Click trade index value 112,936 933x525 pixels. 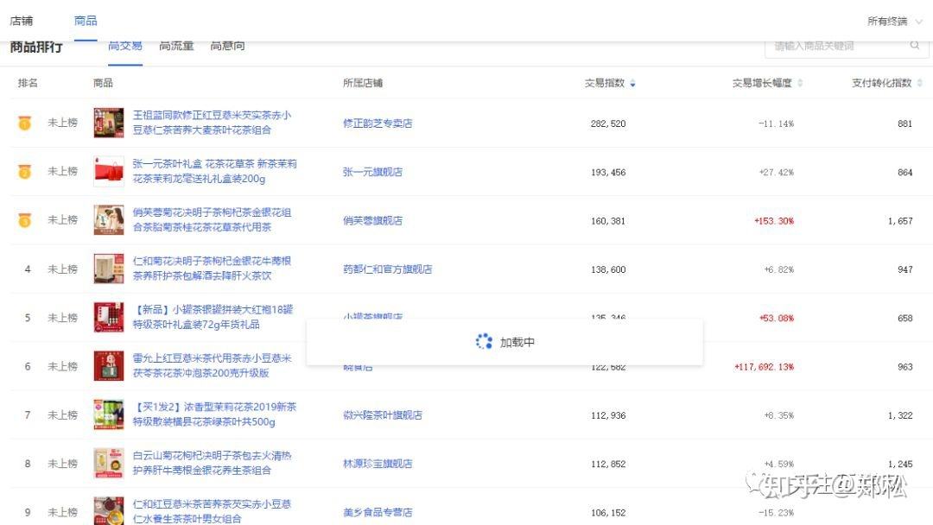[608, 415]
